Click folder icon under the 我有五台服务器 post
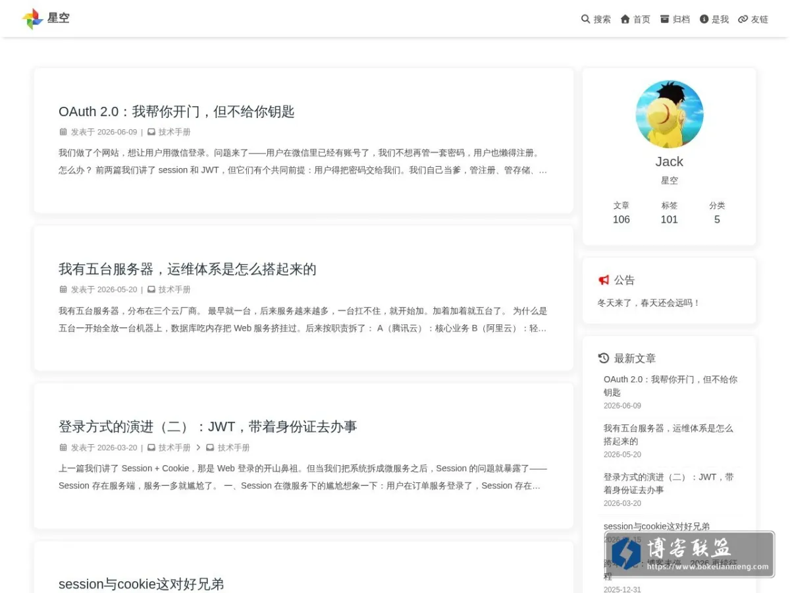Image resolution: width=790 pixels, height=593 pixels. 151,289
